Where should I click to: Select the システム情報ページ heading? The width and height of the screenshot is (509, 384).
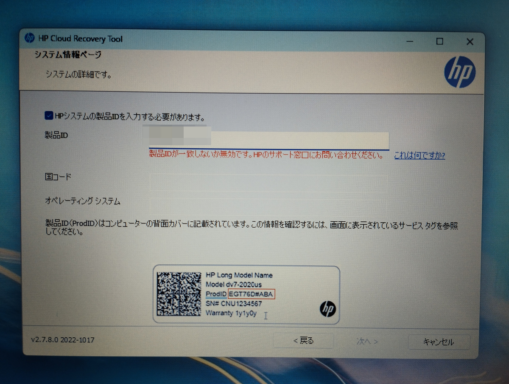pos(68,55)
